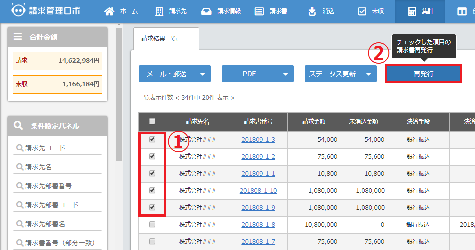Click the 請求先 building icon
475x250 pixels.
pyautogui.click(x=159, y=11)
